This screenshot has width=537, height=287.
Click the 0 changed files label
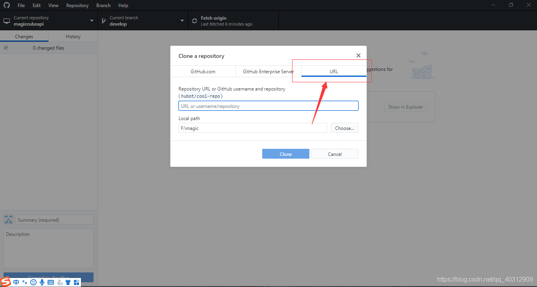[x=49, y=48]
